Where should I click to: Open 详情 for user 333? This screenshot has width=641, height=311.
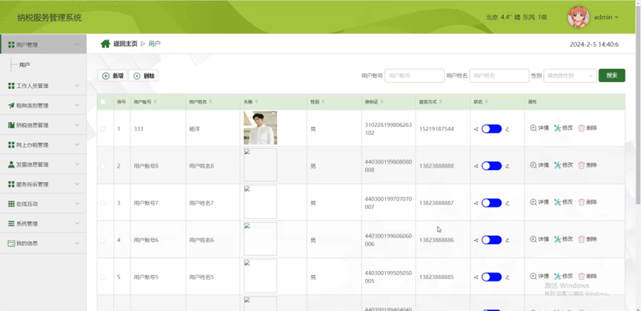539,128
